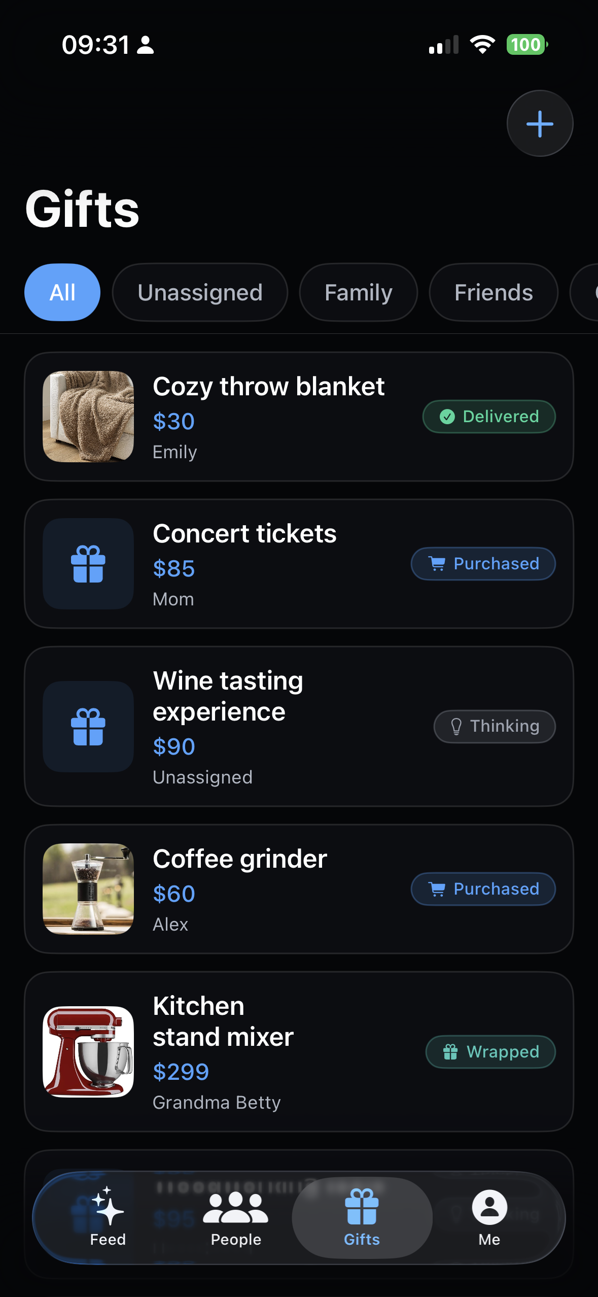Tap the Purchased badge on Concert tickets
598x1297 pixels.
pyautogui.click(x=483, y=563)
